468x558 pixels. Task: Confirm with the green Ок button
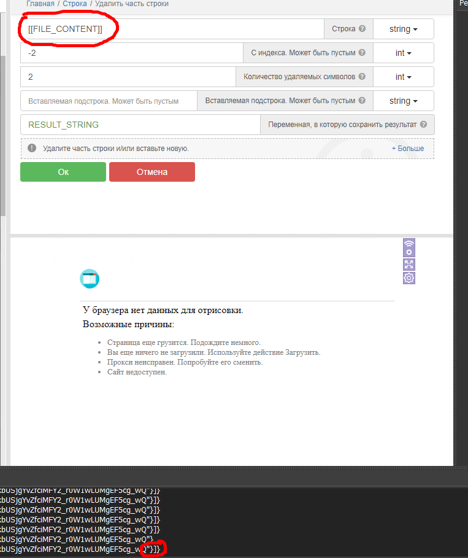[x=63, y=172]
